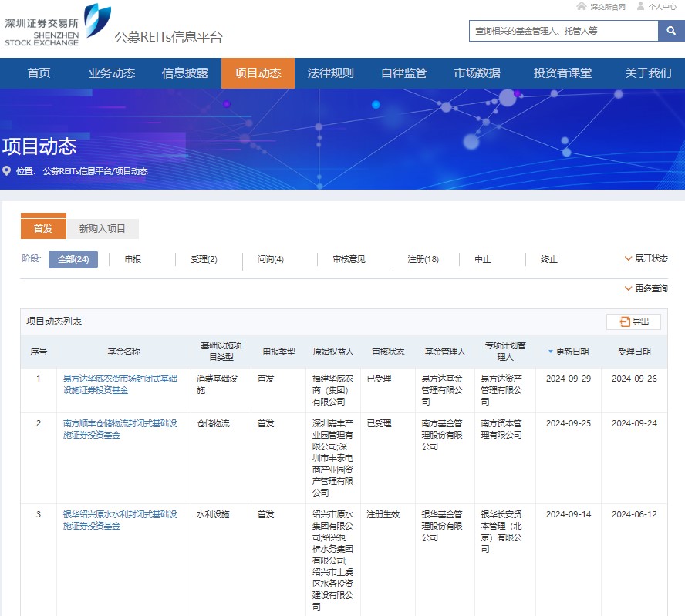Click the 导出 export button

point(633,321)
